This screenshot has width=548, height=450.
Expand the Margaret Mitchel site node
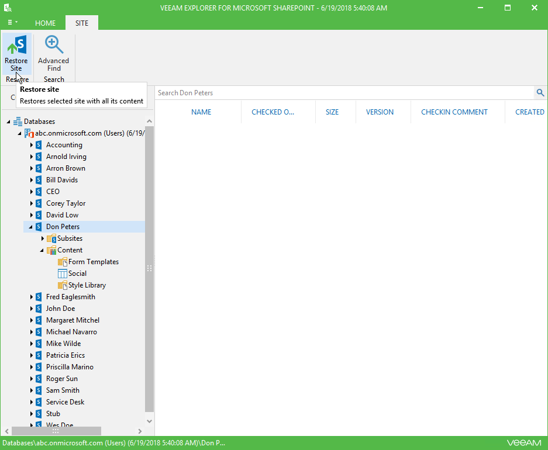pos(31,320)
